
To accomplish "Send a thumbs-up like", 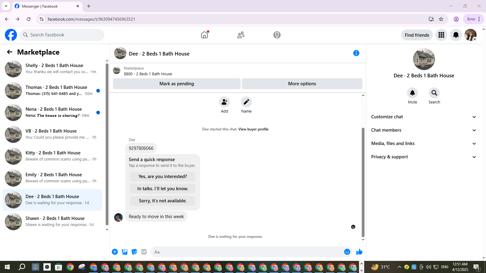I will click(359, 252).
